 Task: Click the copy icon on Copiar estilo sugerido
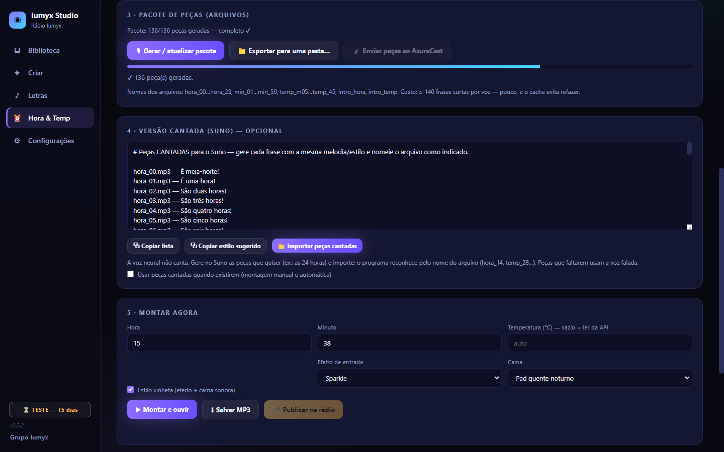coord(194,246)
